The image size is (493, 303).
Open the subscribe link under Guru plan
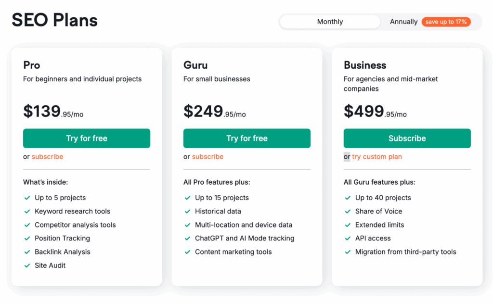(x=208, y=157)
